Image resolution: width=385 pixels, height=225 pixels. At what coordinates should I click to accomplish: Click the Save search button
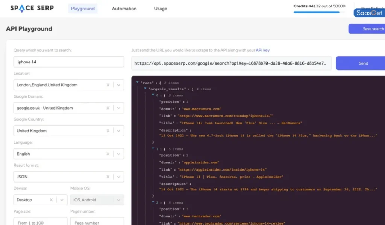point(367,29)
